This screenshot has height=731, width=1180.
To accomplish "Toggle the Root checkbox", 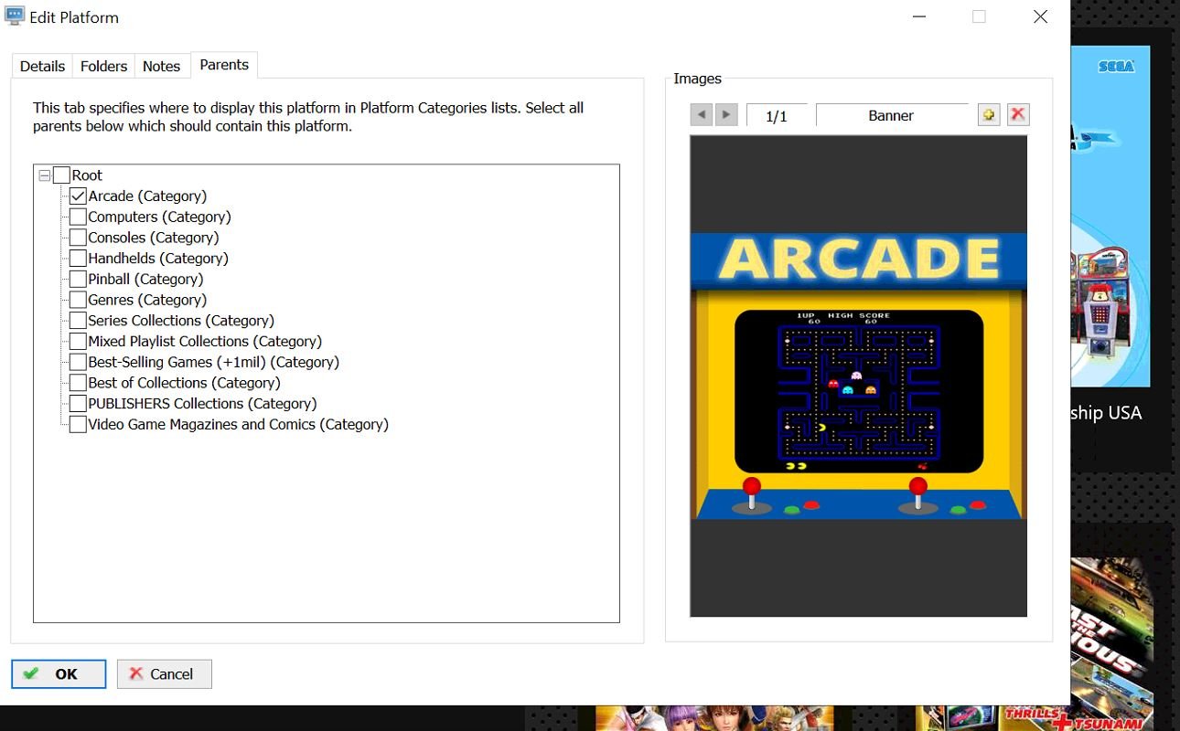I will tap(61, 175).
